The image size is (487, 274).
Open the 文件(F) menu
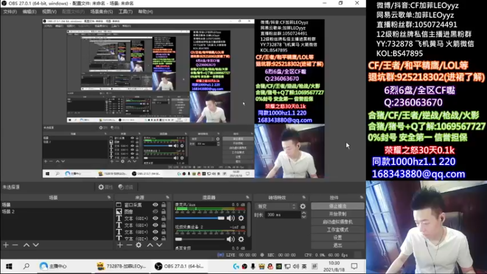tap(10, 12)
